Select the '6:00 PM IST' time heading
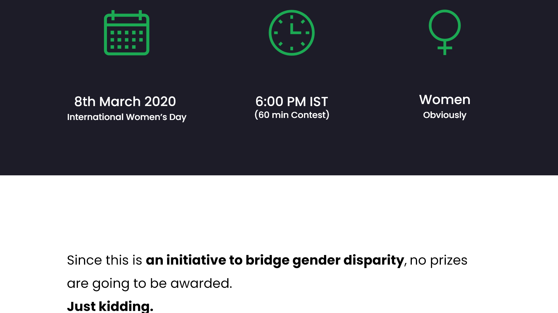The width and height of the screenshot is (558, 313). click(x=292, y=101)
